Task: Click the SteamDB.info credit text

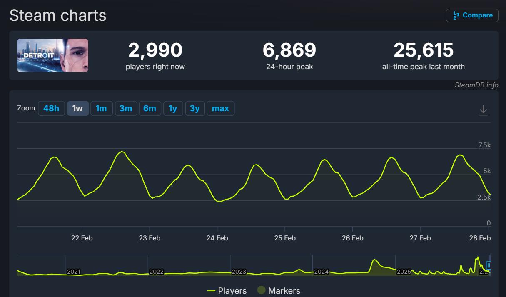Action: tap(476, 85)
